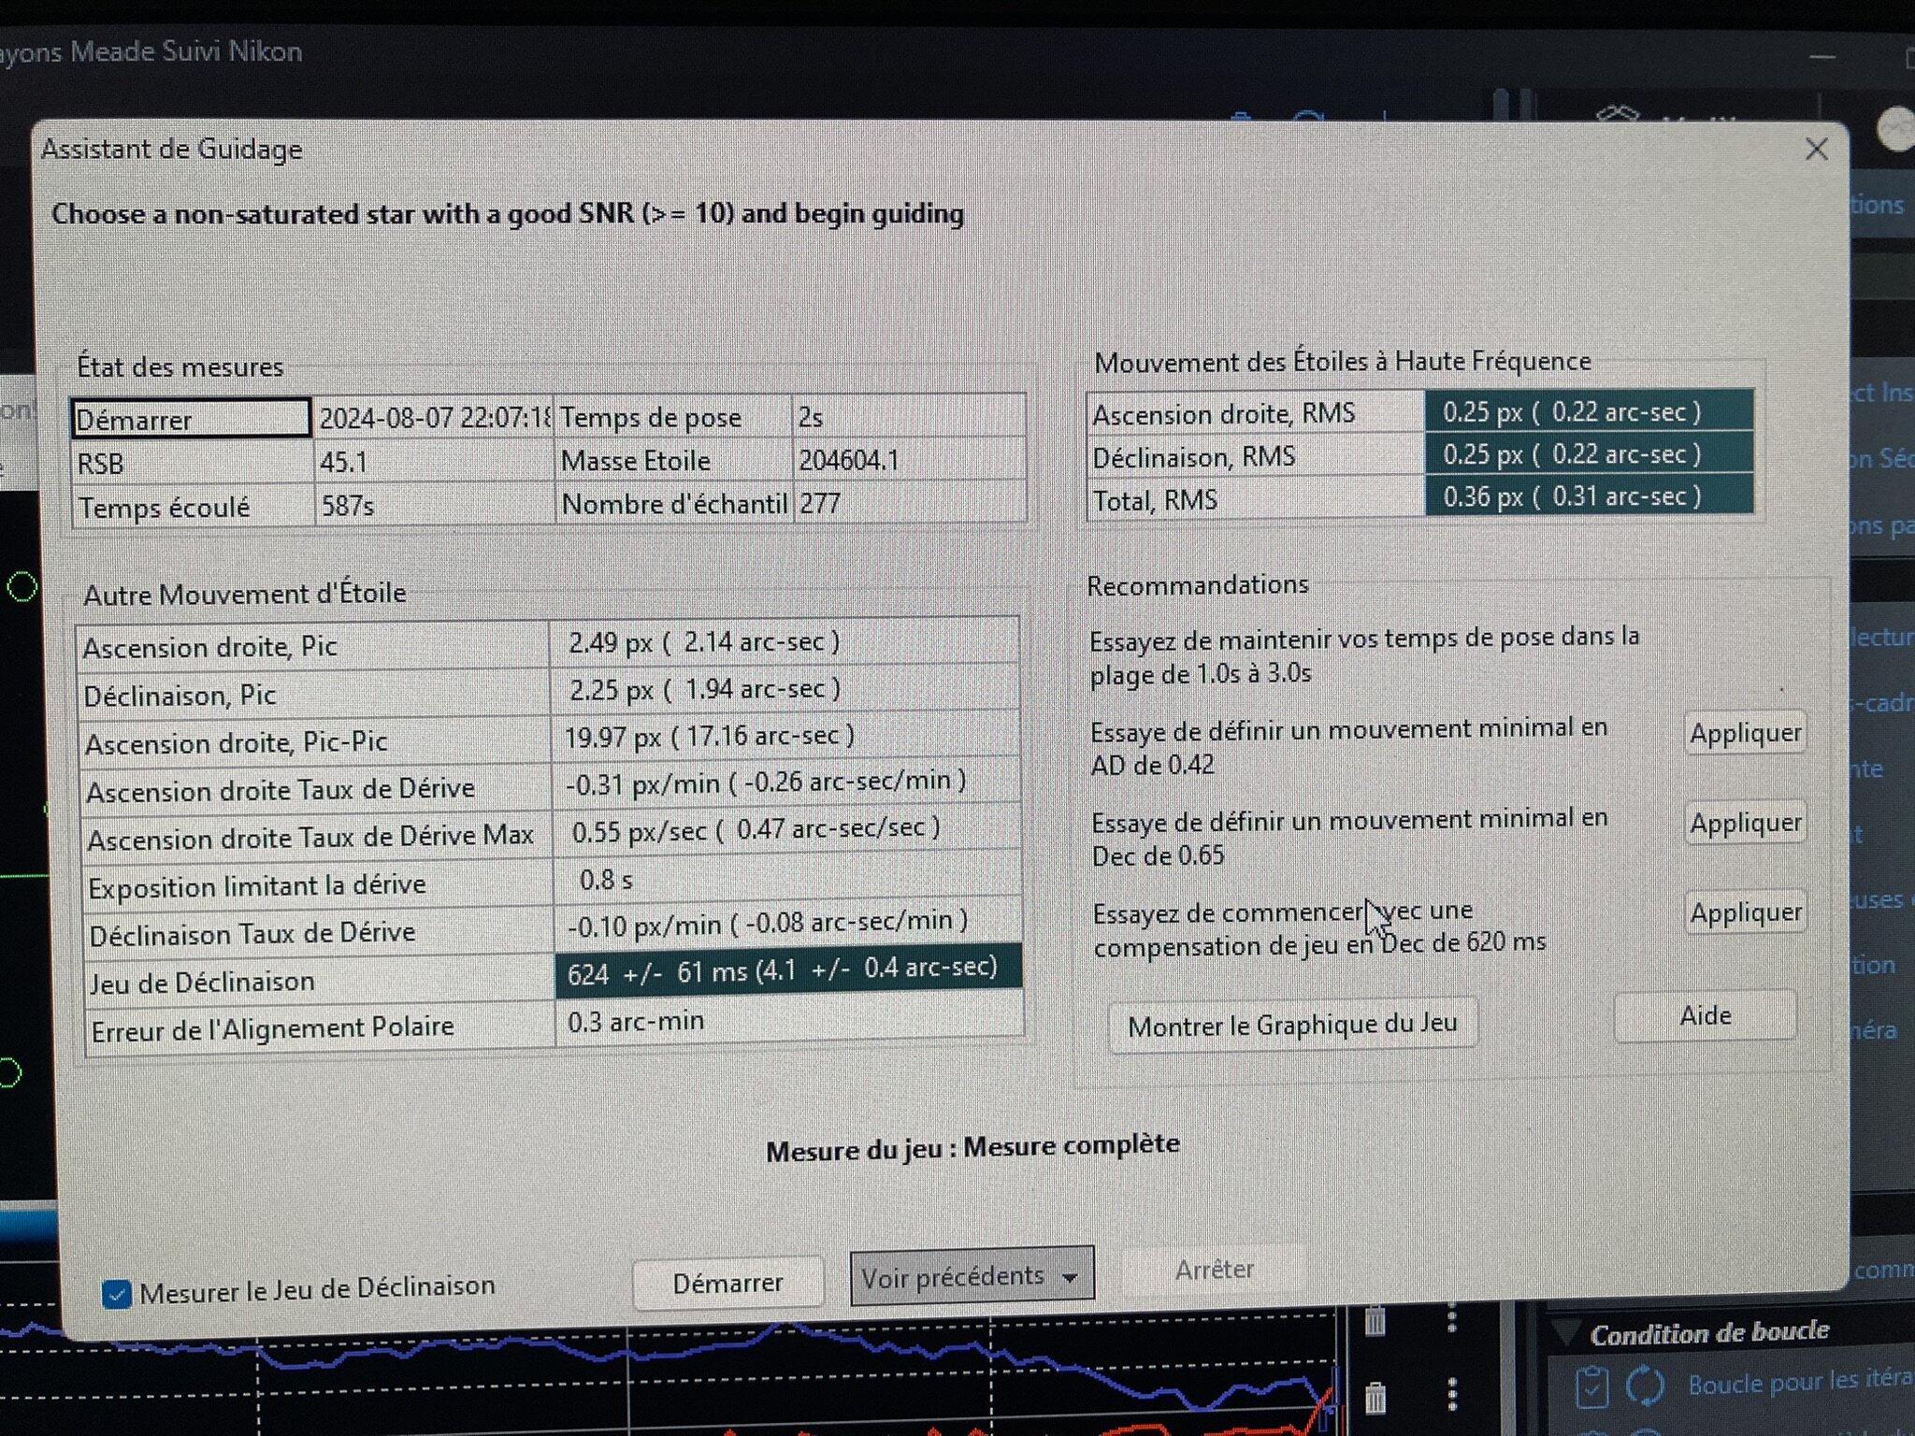Apply the 620 ms Dec backlash compensation
Viewport: 1915px width, 1436px height.
(1745, 912)
